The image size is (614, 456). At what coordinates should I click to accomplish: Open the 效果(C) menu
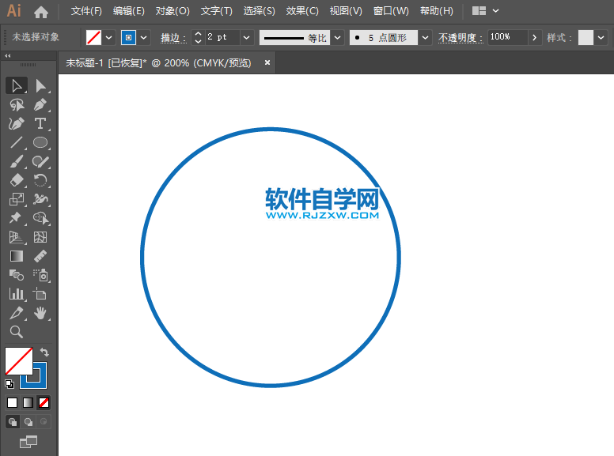[x=301, y=11]
